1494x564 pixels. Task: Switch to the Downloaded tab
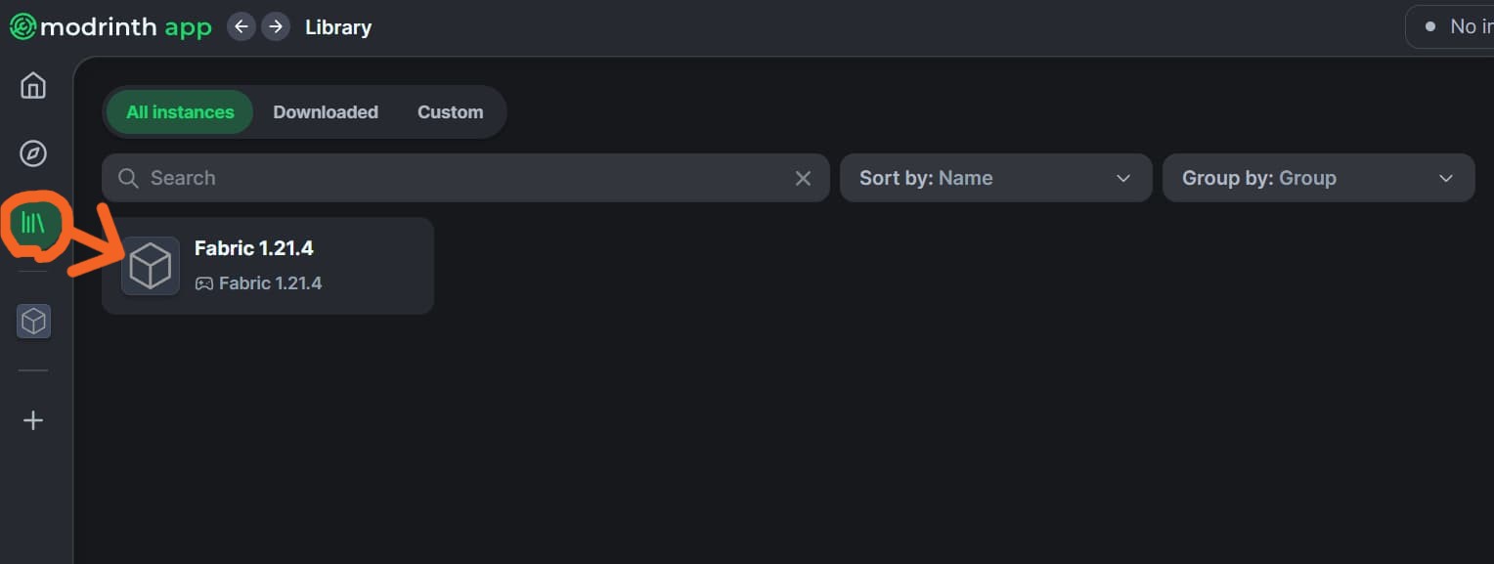pyautogui.click(x=326, y=111)
